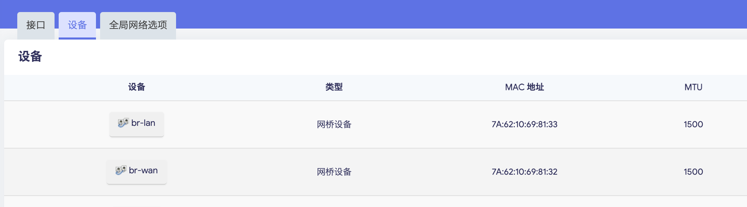Screen dimensions: 747x207
Task: Click the blue header bar
Action: [449, 14]
